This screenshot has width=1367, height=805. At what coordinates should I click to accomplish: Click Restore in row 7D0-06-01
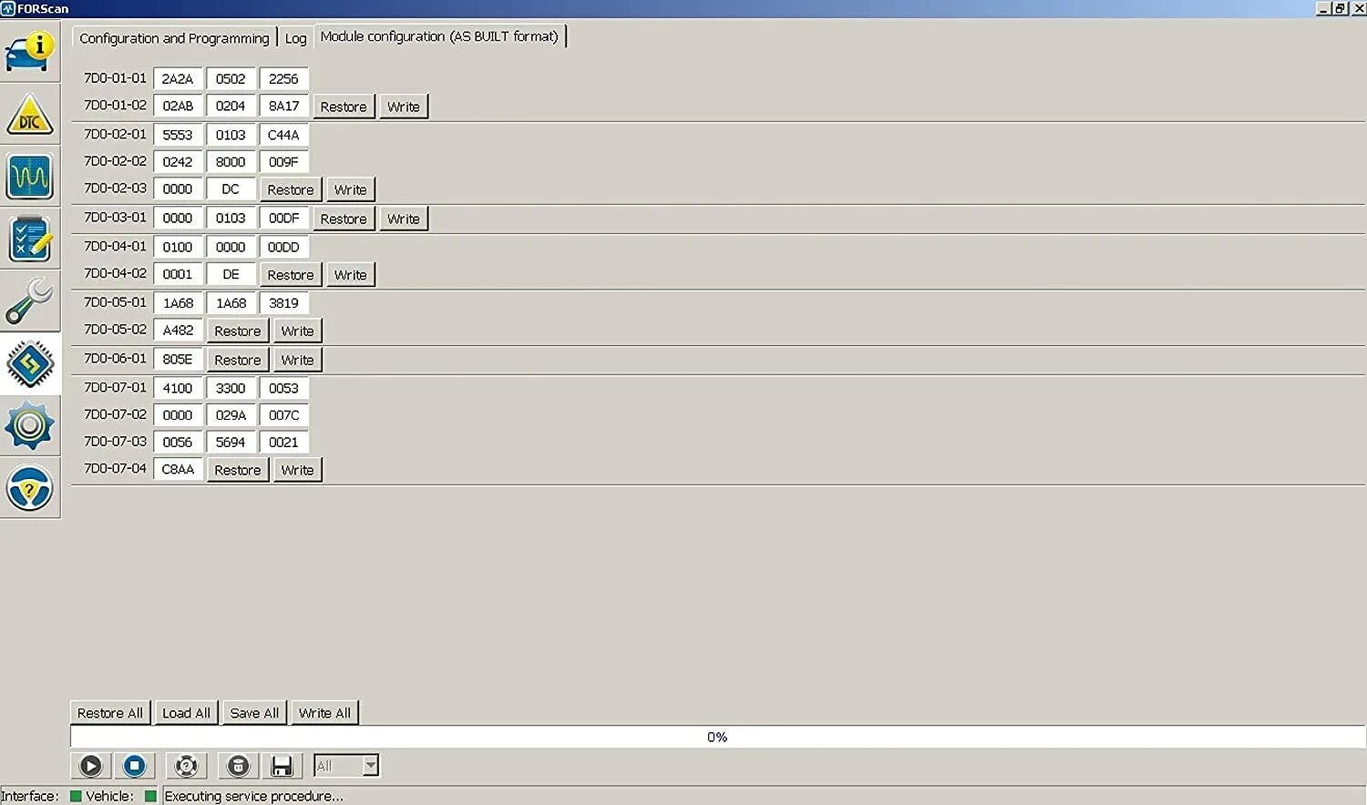pyautogui.click(x=238, y=360)
